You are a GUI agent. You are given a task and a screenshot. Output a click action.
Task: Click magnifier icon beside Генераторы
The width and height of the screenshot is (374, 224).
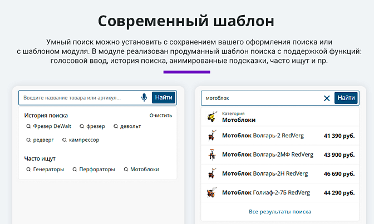(x=28, y=170)
